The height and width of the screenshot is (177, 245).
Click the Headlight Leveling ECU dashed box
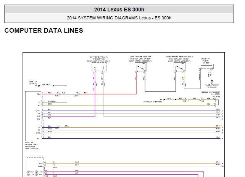coord(99,67)
